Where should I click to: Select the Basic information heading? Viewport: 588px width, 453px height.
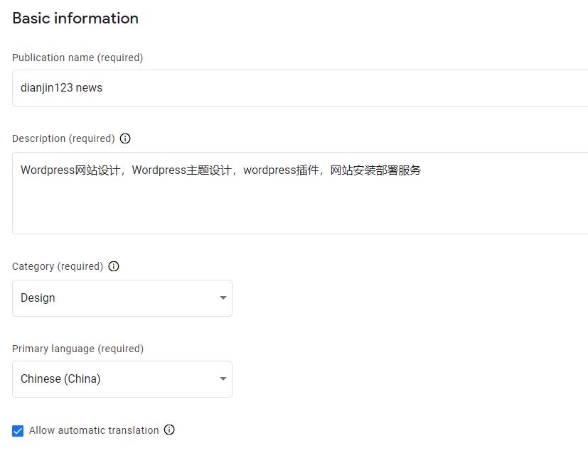tap(75, 18)
